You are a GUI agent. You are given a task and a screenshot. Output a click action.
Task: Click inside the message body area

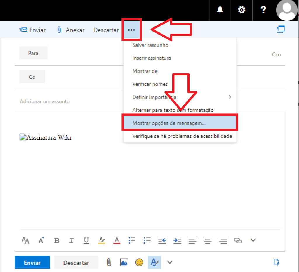tap(150, 181)
